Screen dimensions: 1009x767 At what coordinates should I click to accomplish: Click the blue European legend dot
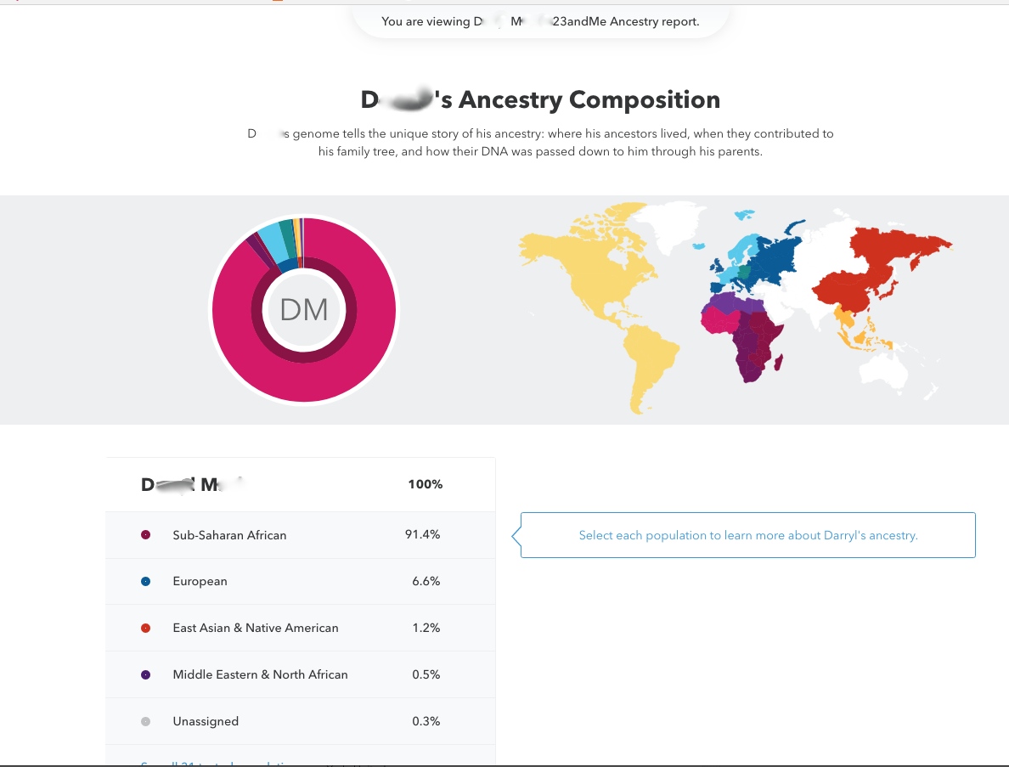coord(145,582)
